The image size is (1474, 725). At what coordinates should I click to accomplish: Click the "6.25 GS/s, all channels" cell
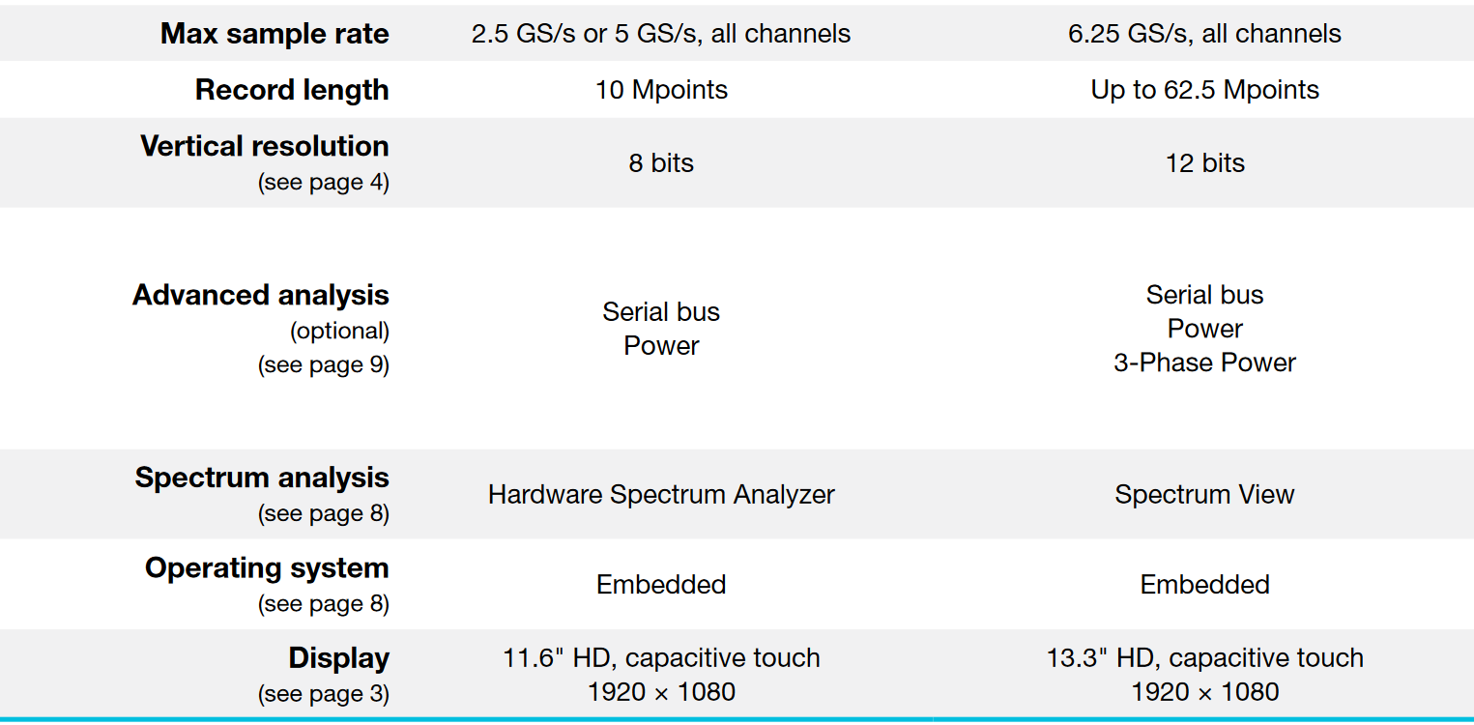tap(1205, 34)
